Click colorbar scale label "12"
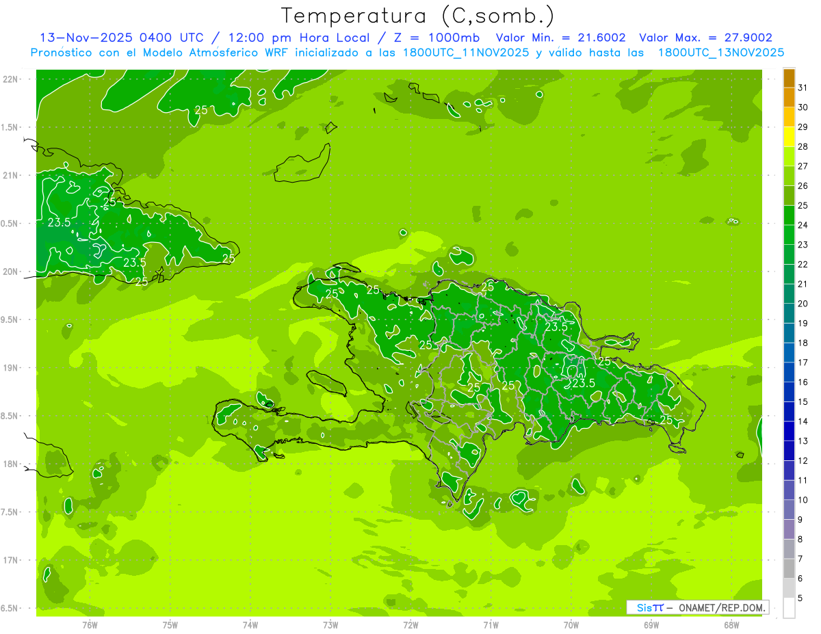Screen dimensions: 821x634 coord(803,460)
